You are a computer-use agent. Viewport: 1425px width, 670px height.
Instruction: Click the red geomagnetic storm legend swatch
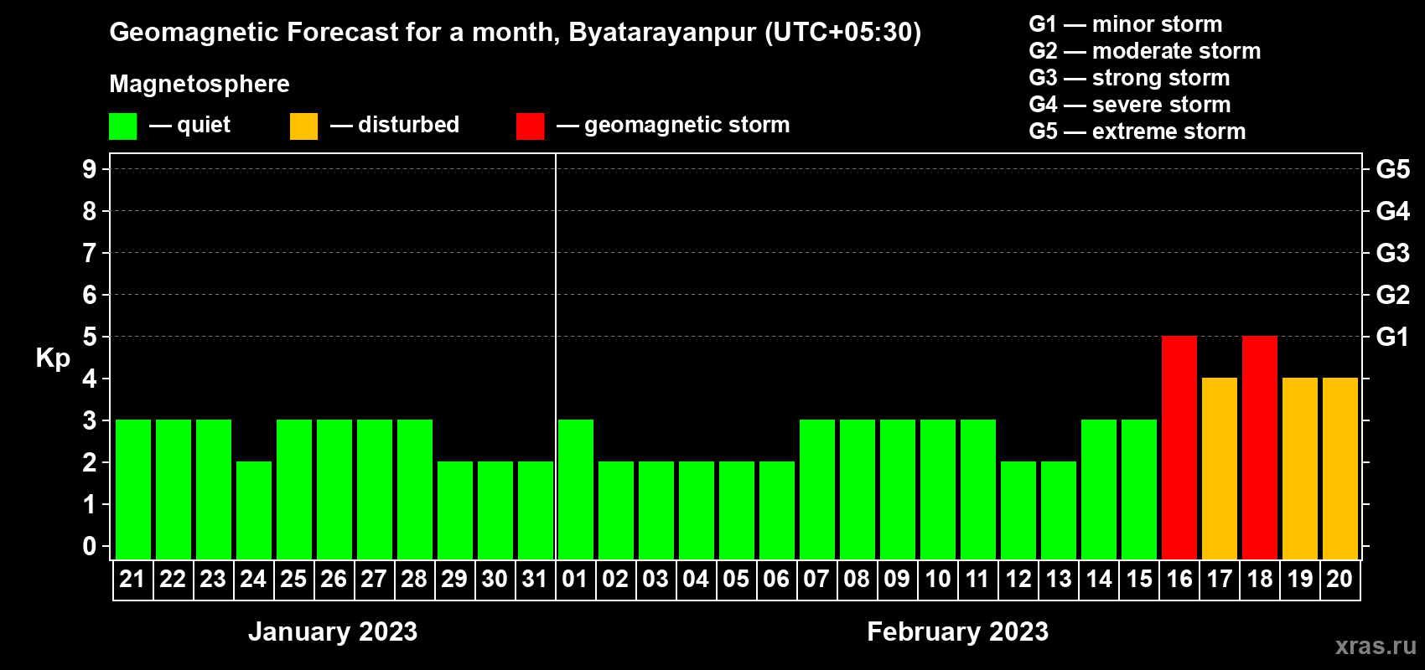click(530, 126)
